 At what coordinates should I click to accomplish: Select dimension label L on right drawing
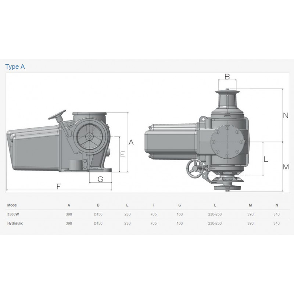click(266, 159)
